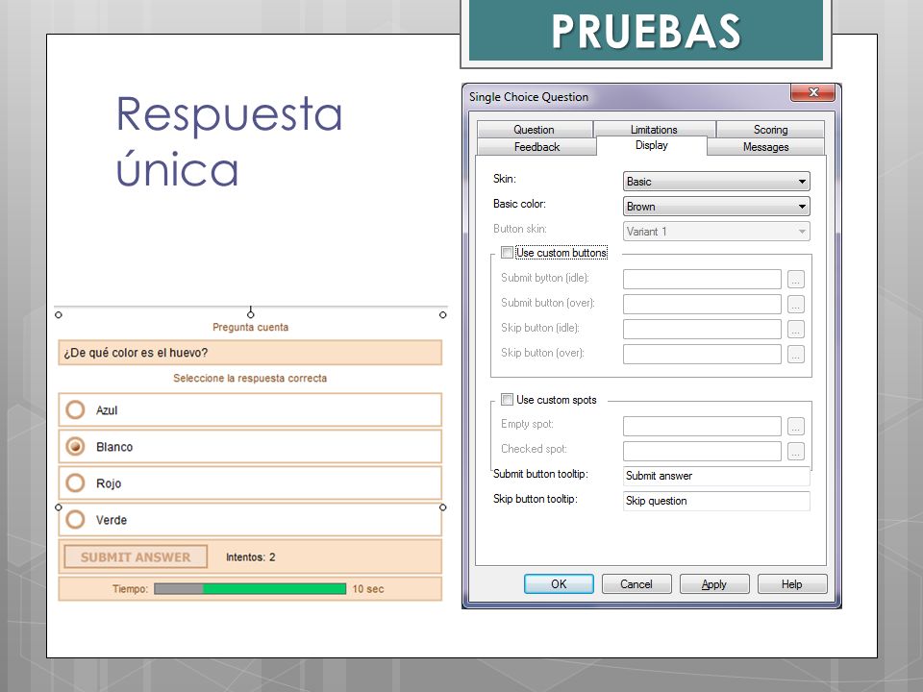The width and height of the screenshot is (923, 692).
Task: Open the Basic color dropdown showing Brown
Action: coord(716,207)
